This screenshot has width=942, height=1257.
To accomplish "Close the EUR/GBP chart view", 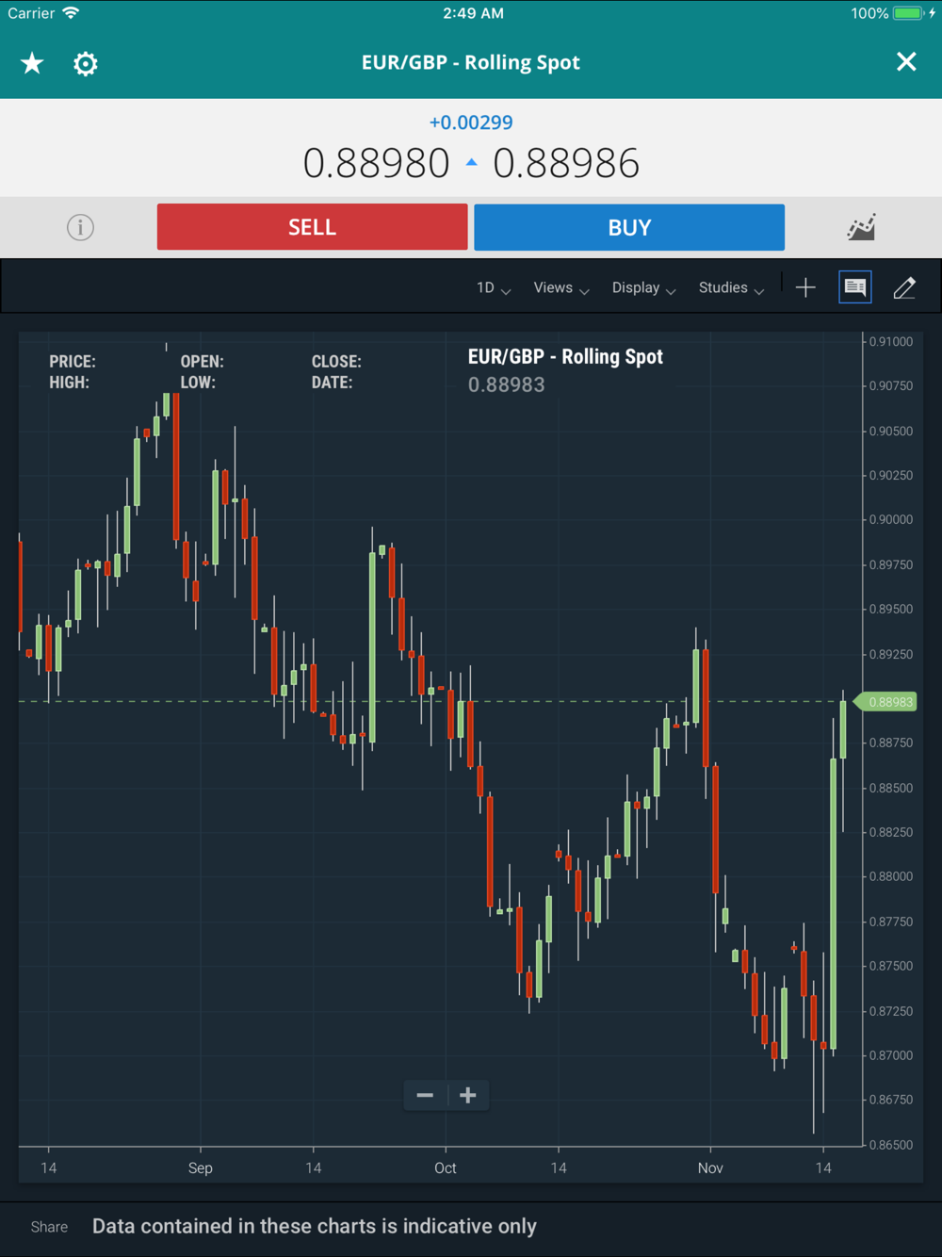I will click(906, 62).
